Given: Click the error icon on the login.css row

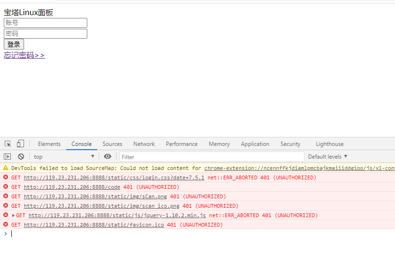Looking at the screenshot, I should click(6, 177).
